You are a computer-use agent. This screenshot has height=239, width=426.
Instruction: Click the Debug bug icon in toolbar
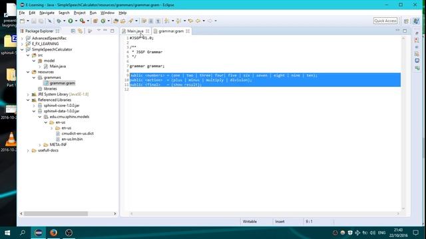click(59, 21)
